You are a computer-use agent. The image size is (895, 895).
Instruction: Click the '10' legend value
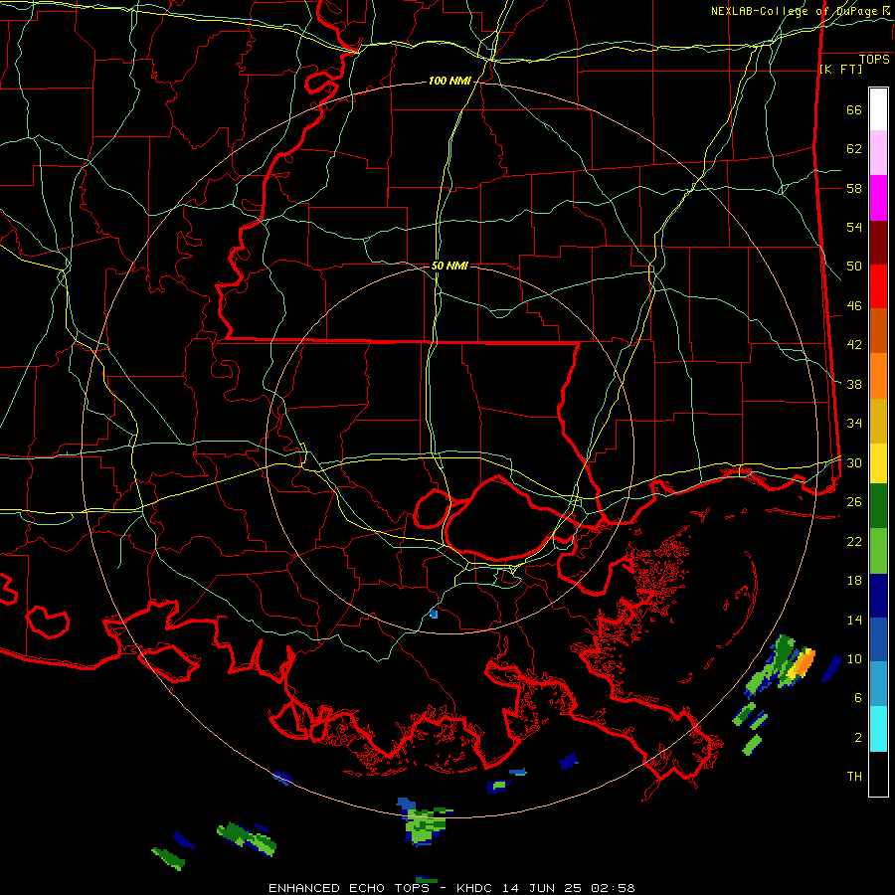pos(854,658)
